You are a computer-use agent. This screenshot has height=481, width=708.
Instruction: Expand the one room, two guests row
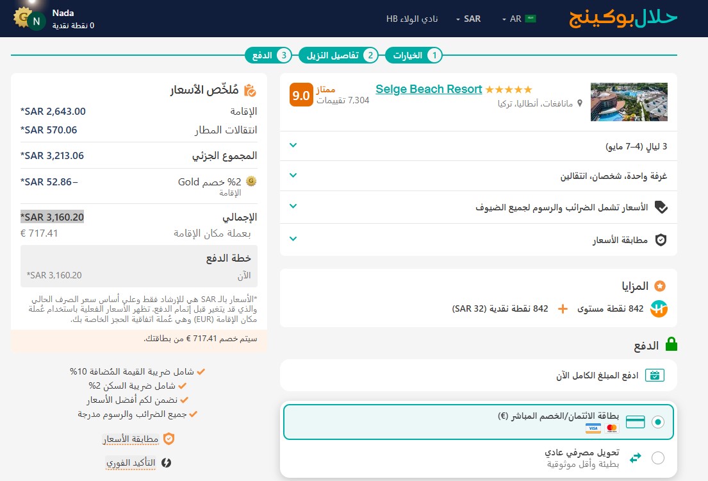tap(478, 176)
